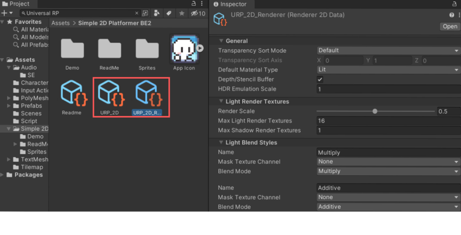461x235 pixels.
Task: Click the search by type filter icon
Action: coord(156,13)
